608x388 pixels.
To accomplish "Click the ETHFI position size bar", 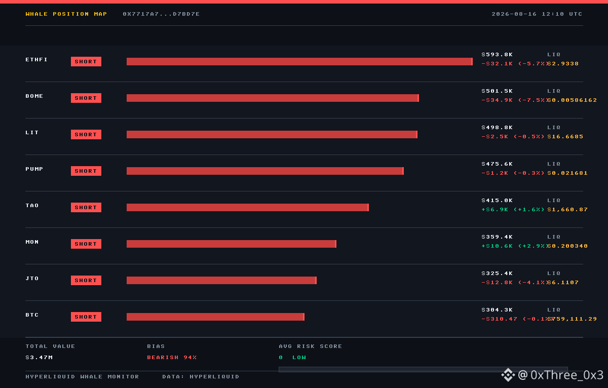I will tap(299, 61).
